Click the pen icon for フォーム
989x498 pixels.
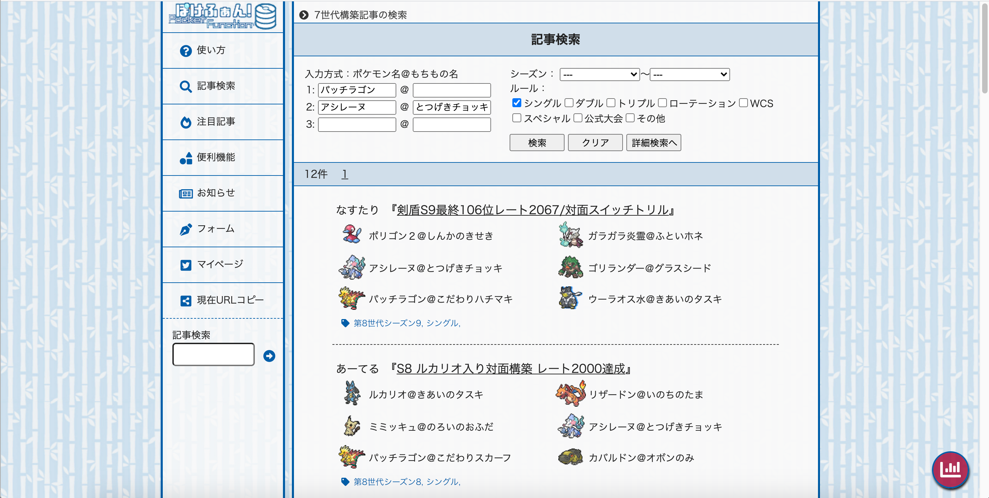point(186,229)
